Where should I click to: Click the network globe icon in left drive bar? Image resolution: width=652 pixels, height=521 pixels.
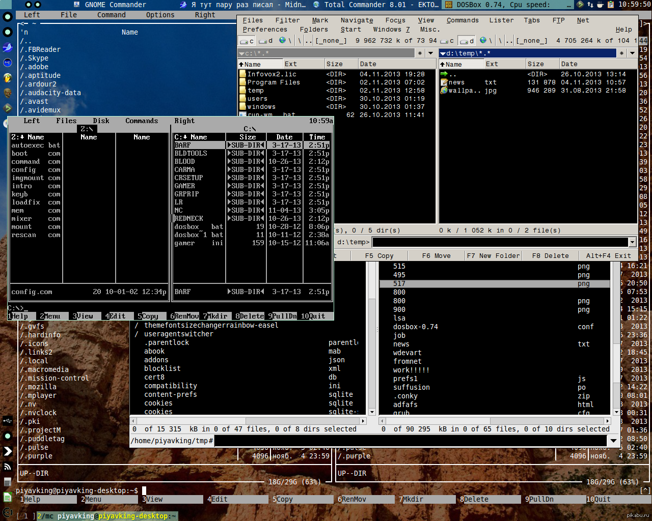[282, 40]
